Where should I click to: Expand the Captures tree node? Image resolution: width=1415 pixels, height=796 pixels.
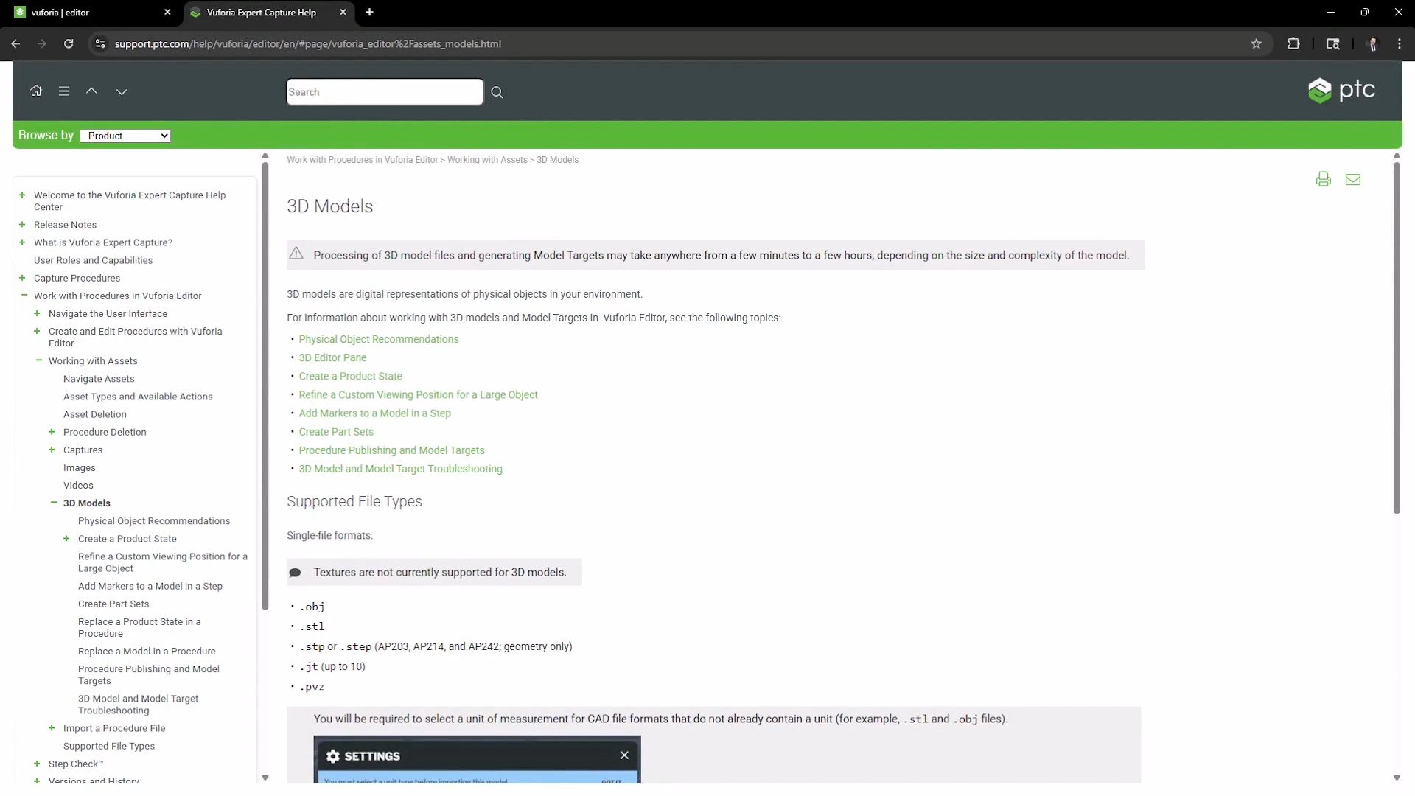[x=52, y=450]
